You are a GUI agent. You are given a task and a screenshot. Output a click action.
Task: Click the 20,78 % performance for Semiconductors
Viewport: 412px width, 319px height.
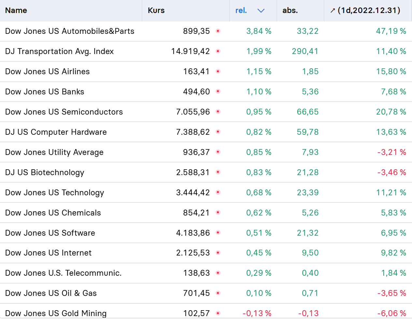click(391, 112)
